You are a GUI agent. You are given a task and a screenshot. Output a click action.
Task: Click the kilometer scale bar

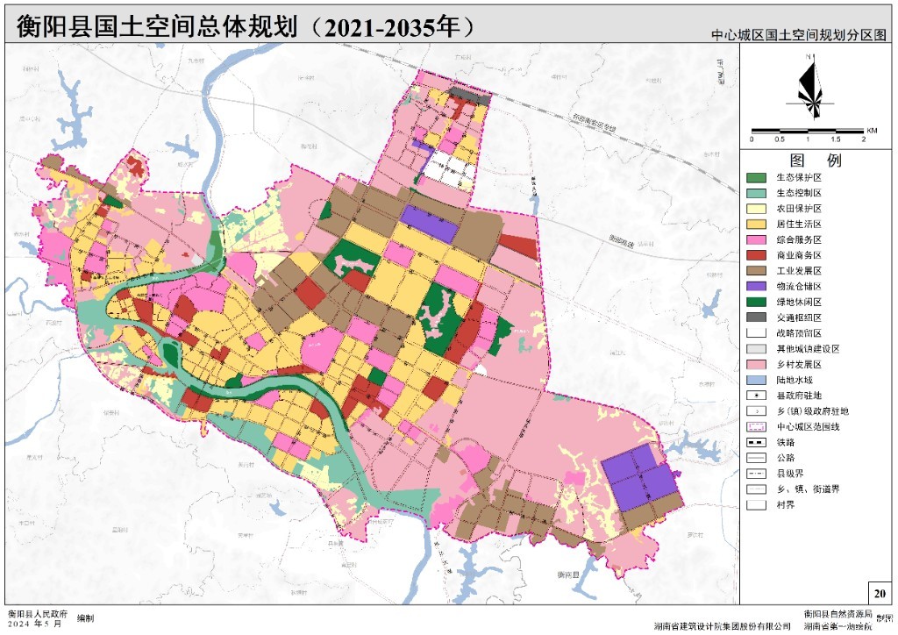pos(808,130)
